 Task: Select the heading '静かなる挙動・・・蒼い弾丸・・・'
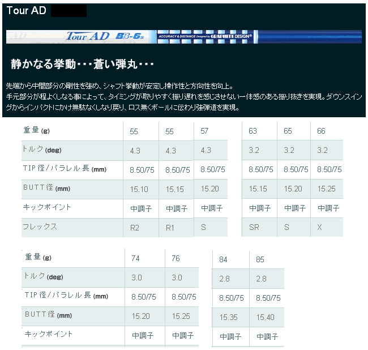click(82, 64)
